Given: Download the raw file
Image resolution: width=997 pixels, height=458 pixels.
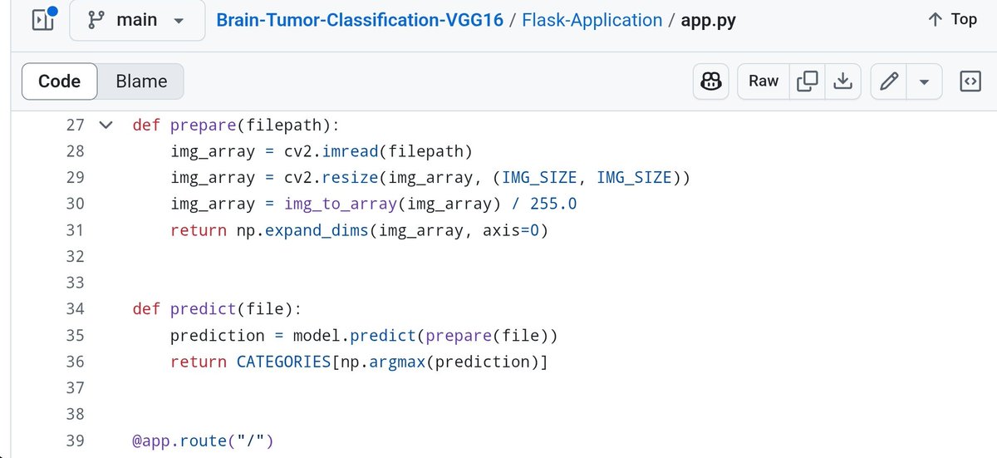Looking at the screenshot, I should (x=842, y=81).
